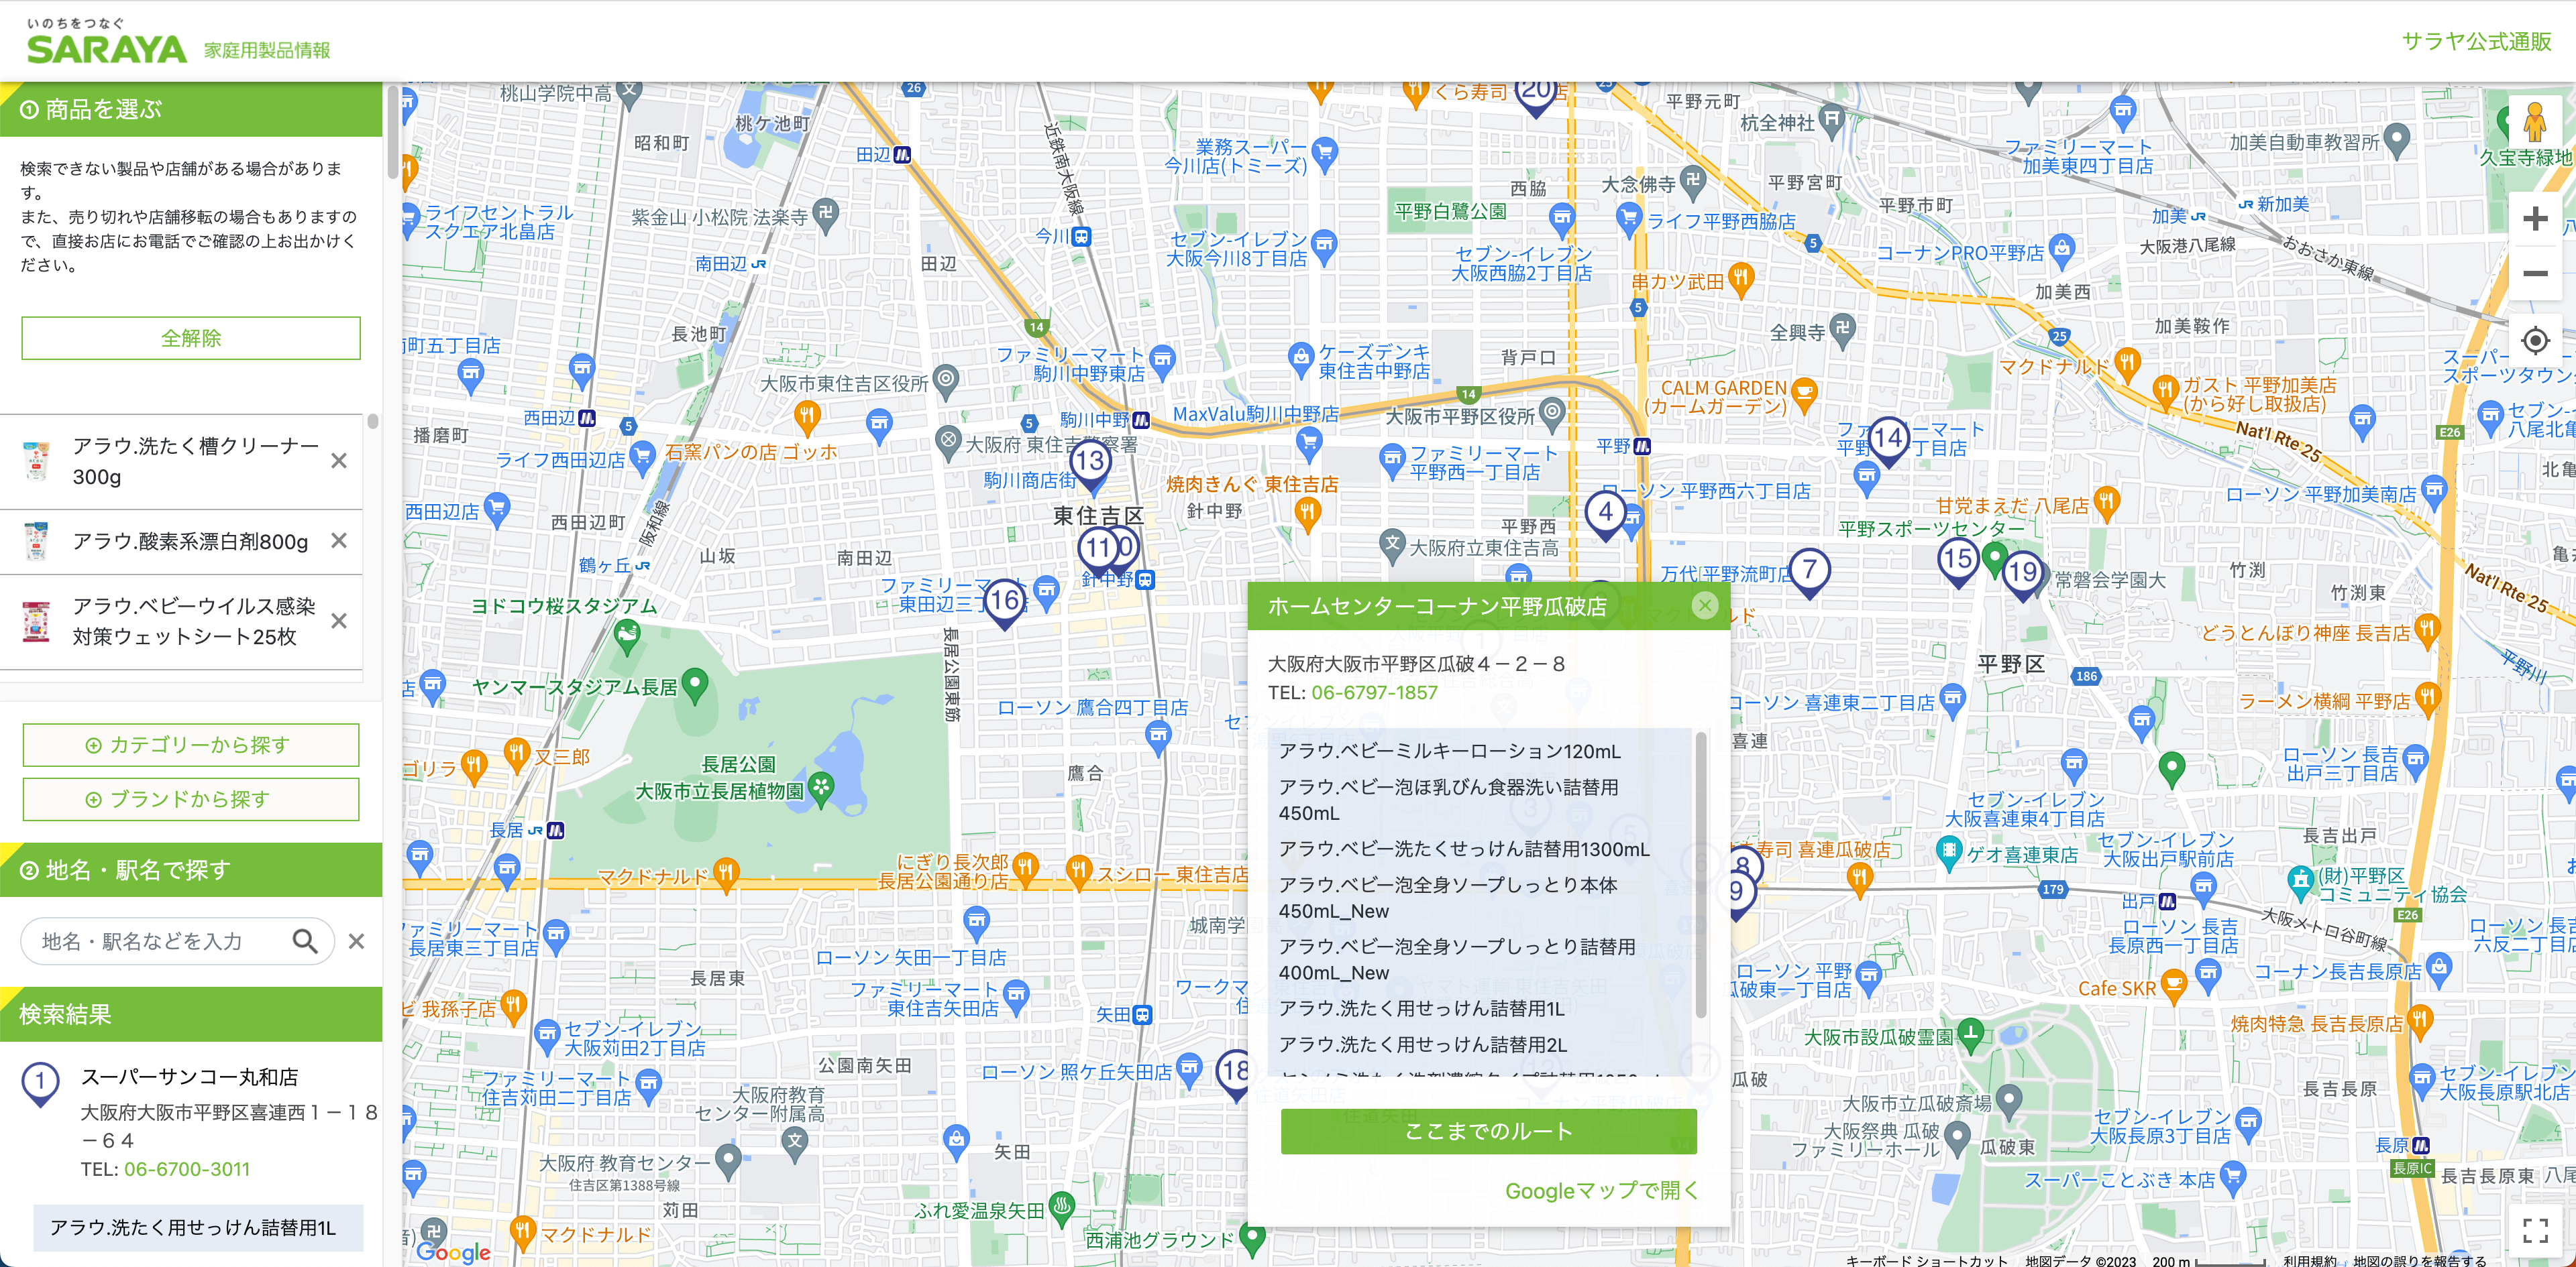Remove アラウ.洗たく槽クリーナー300g from selection
This screenshot has width=2576, height=1267.
tap(339, 461)
